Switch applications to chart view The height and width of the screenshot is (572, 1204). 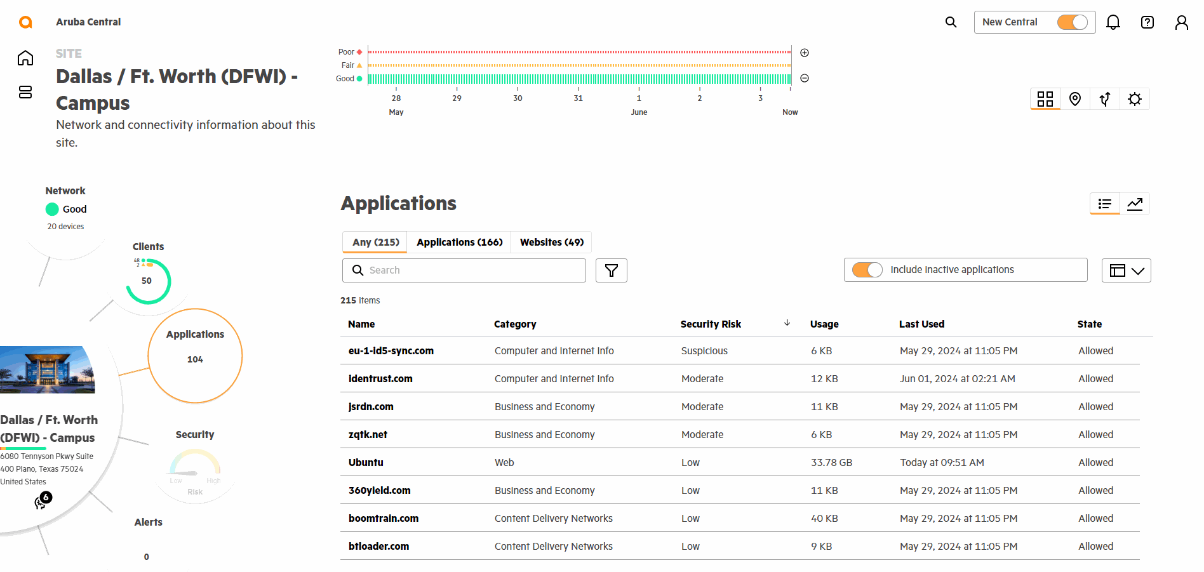(x=1135, y=204)
